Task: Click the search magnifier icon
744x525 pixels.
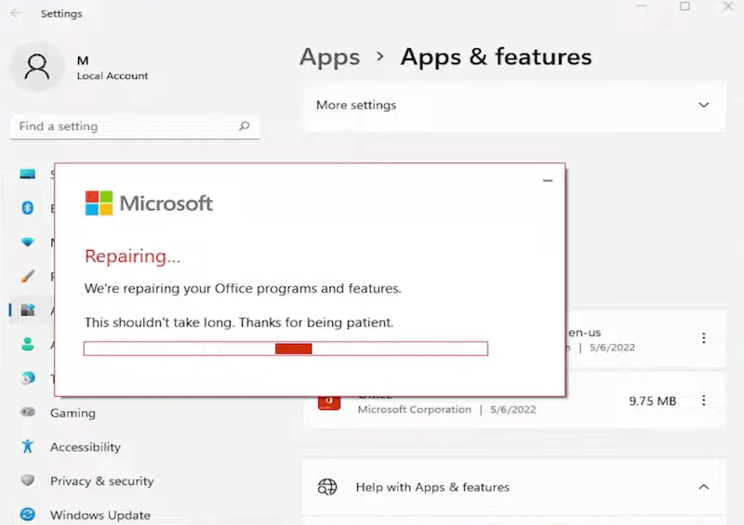Action: (245, 126)
